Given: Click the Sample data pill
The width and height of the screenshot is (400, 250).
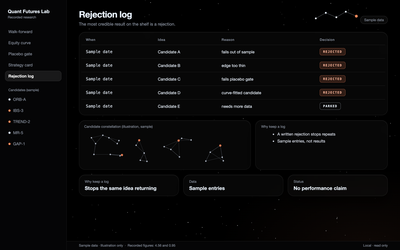Looking at the screenshot, I should tap(374, 20).
